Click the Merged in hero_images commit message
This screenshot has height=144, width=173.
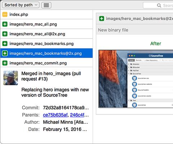point(51,76)
